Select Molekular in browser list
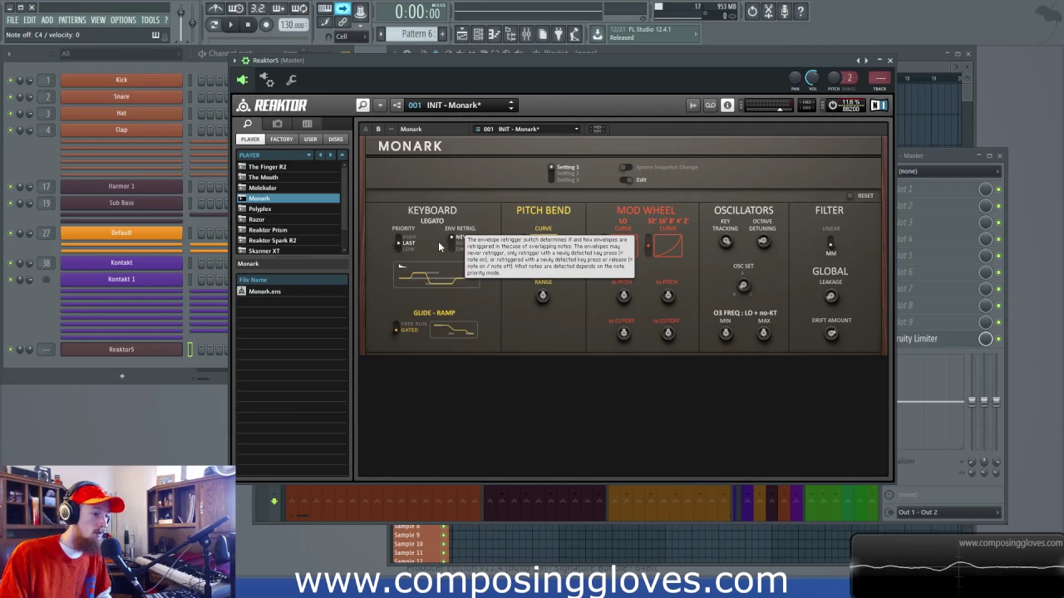 coord(288,188)
